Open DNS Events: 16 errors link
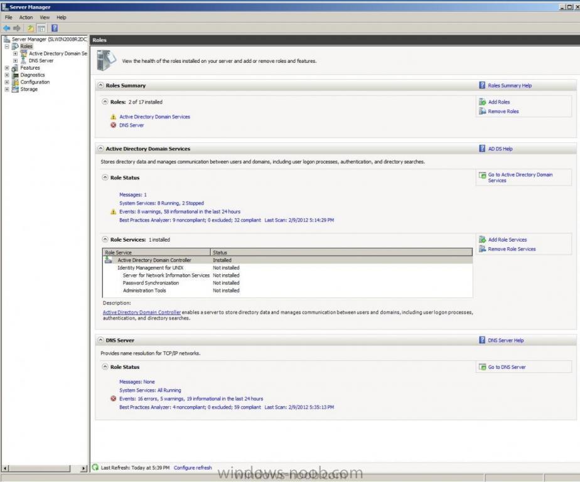 191,399
